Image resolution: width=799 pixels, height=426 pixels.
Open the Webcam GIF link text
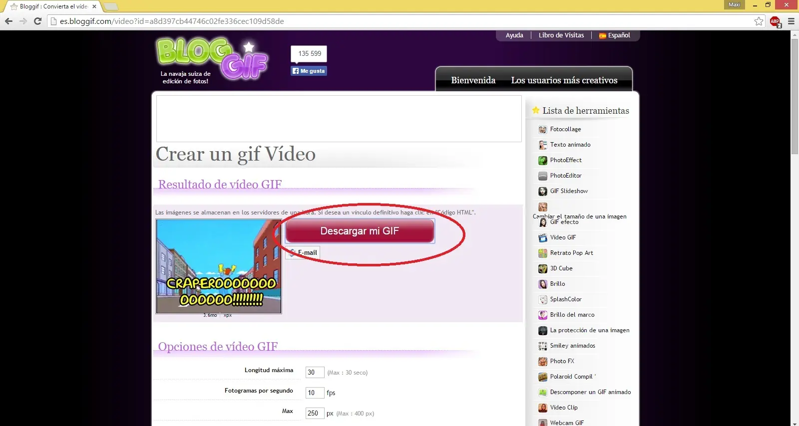click(x=567, y=423)
